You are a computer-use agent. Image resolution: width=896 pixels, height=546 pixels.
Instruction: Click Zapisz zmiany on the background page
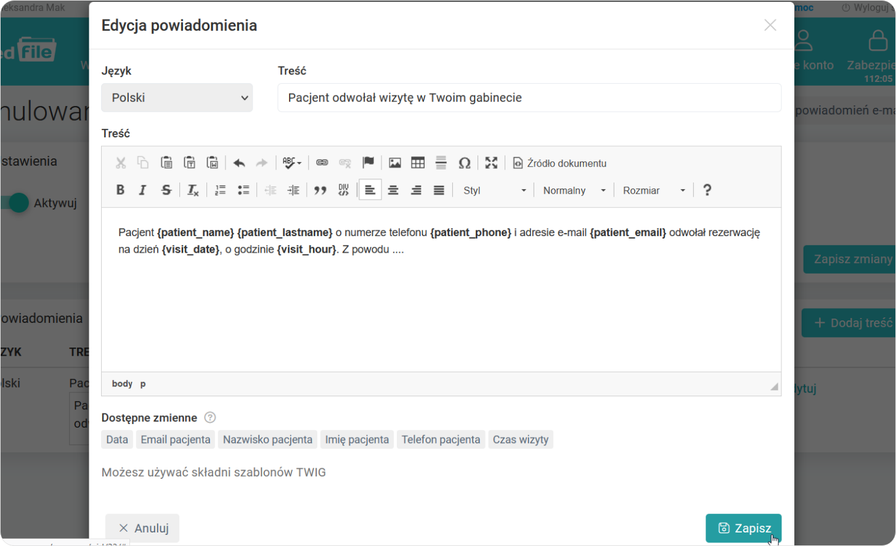click(849, 259)
